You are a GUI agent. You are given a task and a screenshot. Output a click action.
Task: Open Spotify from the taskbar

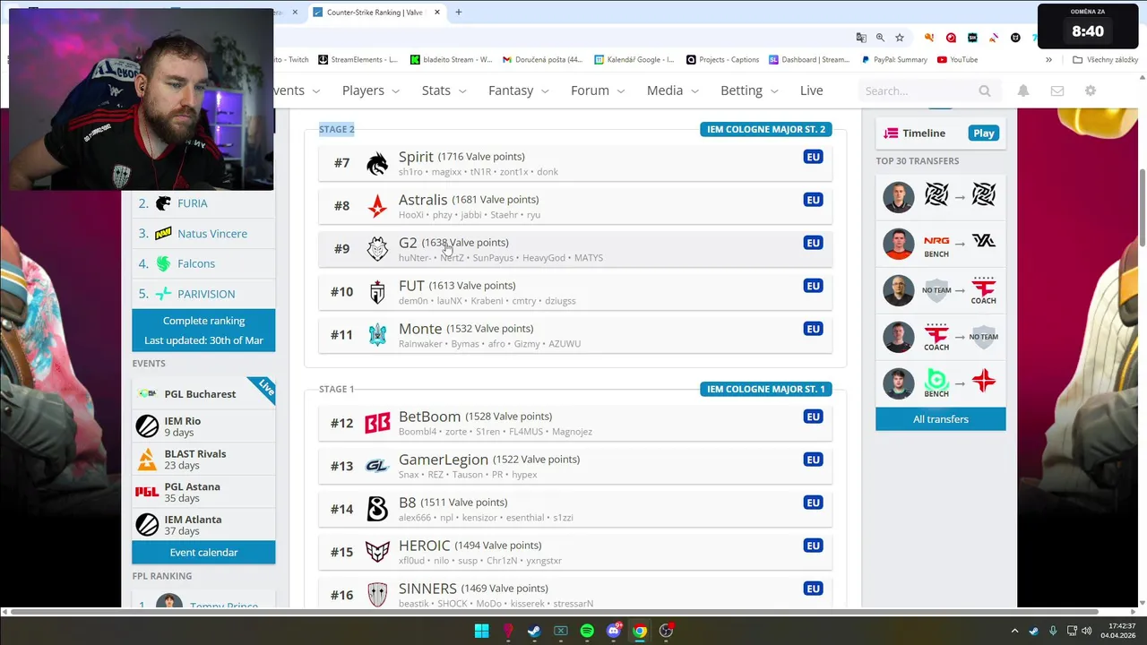pyautogui.click(x=587, y=631)
